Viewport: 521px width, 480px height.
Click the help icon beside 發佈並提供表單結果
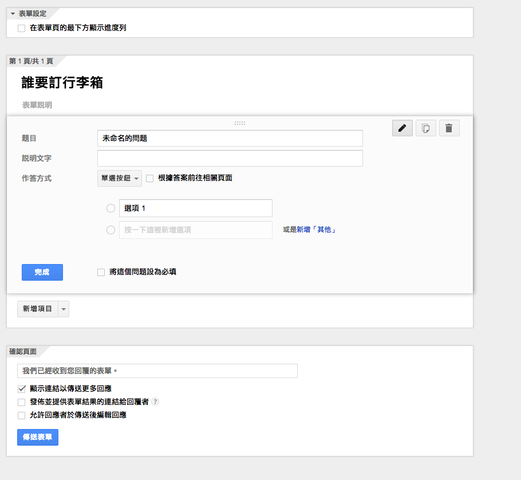click(155, 402)
